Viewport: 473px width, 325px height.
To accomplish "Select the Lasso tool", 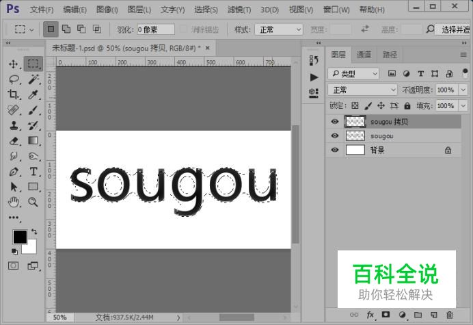I will pos(14,79).
